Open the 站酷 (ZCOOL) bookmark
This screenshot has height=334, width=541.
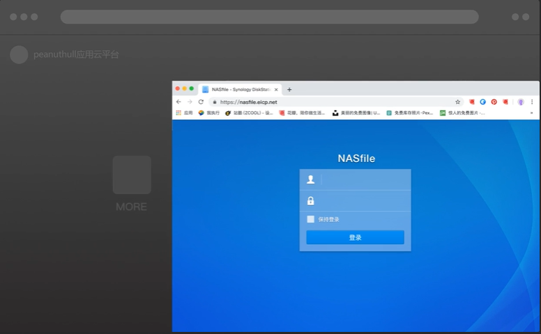point(249,113)
